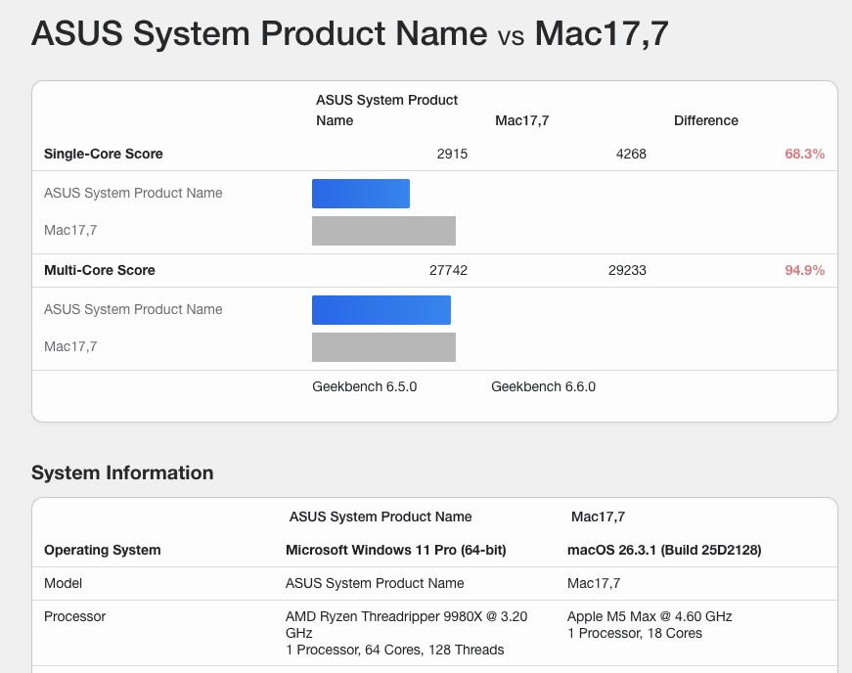Click the Geekbench 6.5.0 version label
The height and width of the screenshot is (673, 852).
(x=364, y=386)
